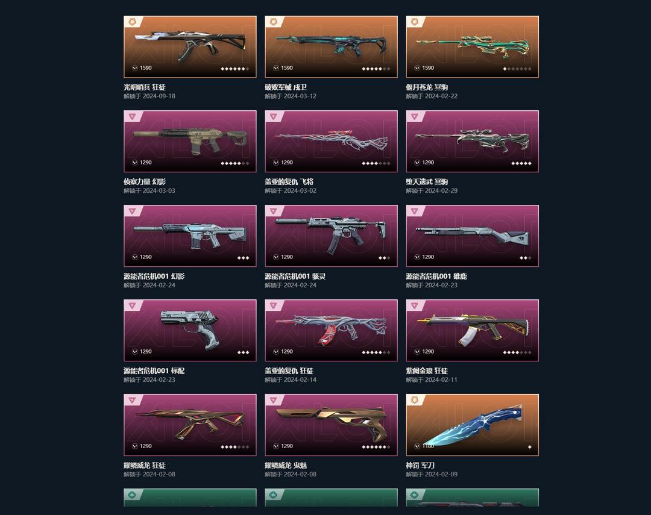Click tier icon on 光明哨兵 狂徒 card
Image resolution: width=651 pixels, height=515 pixels.
click(x=132, y=22)
